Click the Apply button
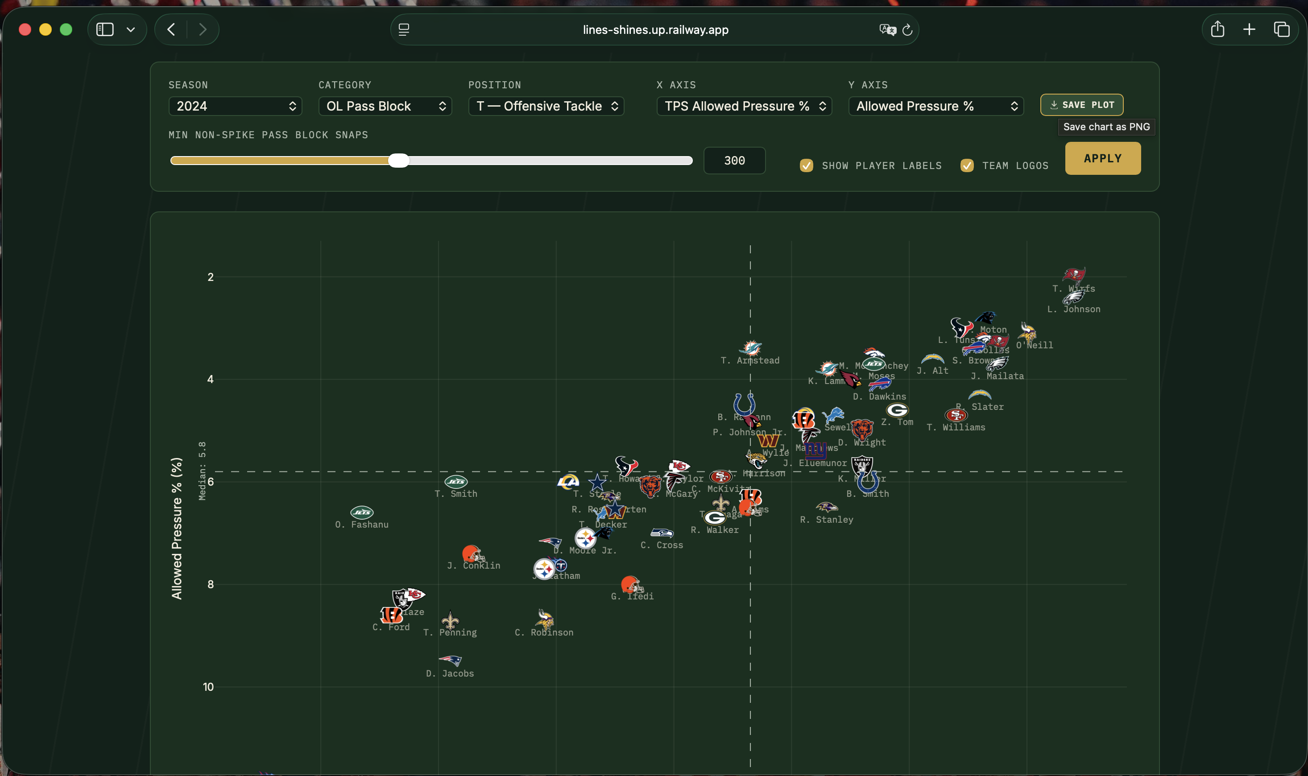Image resolution: width=1308 pixels, height=776 pixels. coord(1102,158)
